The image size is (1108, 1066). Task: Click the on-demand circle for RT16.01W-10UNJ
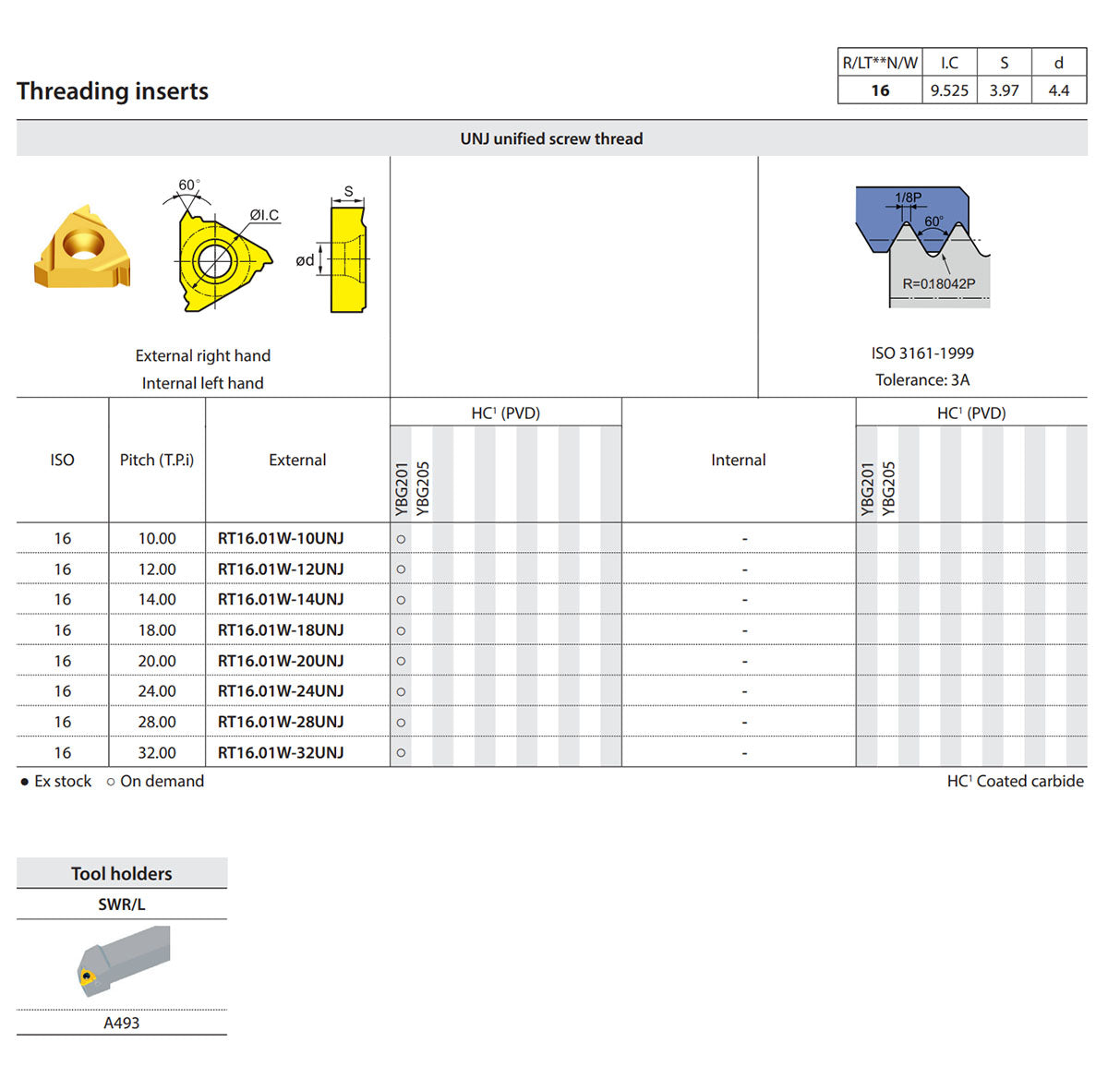tap(401, 539)
